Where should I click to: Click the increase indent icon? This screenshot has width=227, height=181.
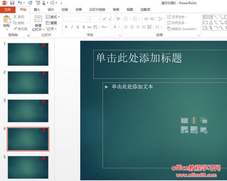(152, 19)
